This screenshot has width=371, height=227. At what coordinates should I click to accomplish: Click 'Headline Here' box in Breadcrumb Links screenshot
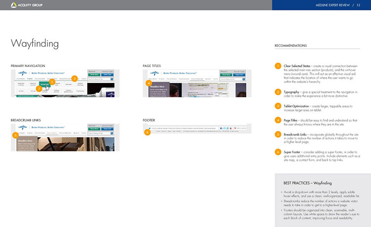click(27, 144)
